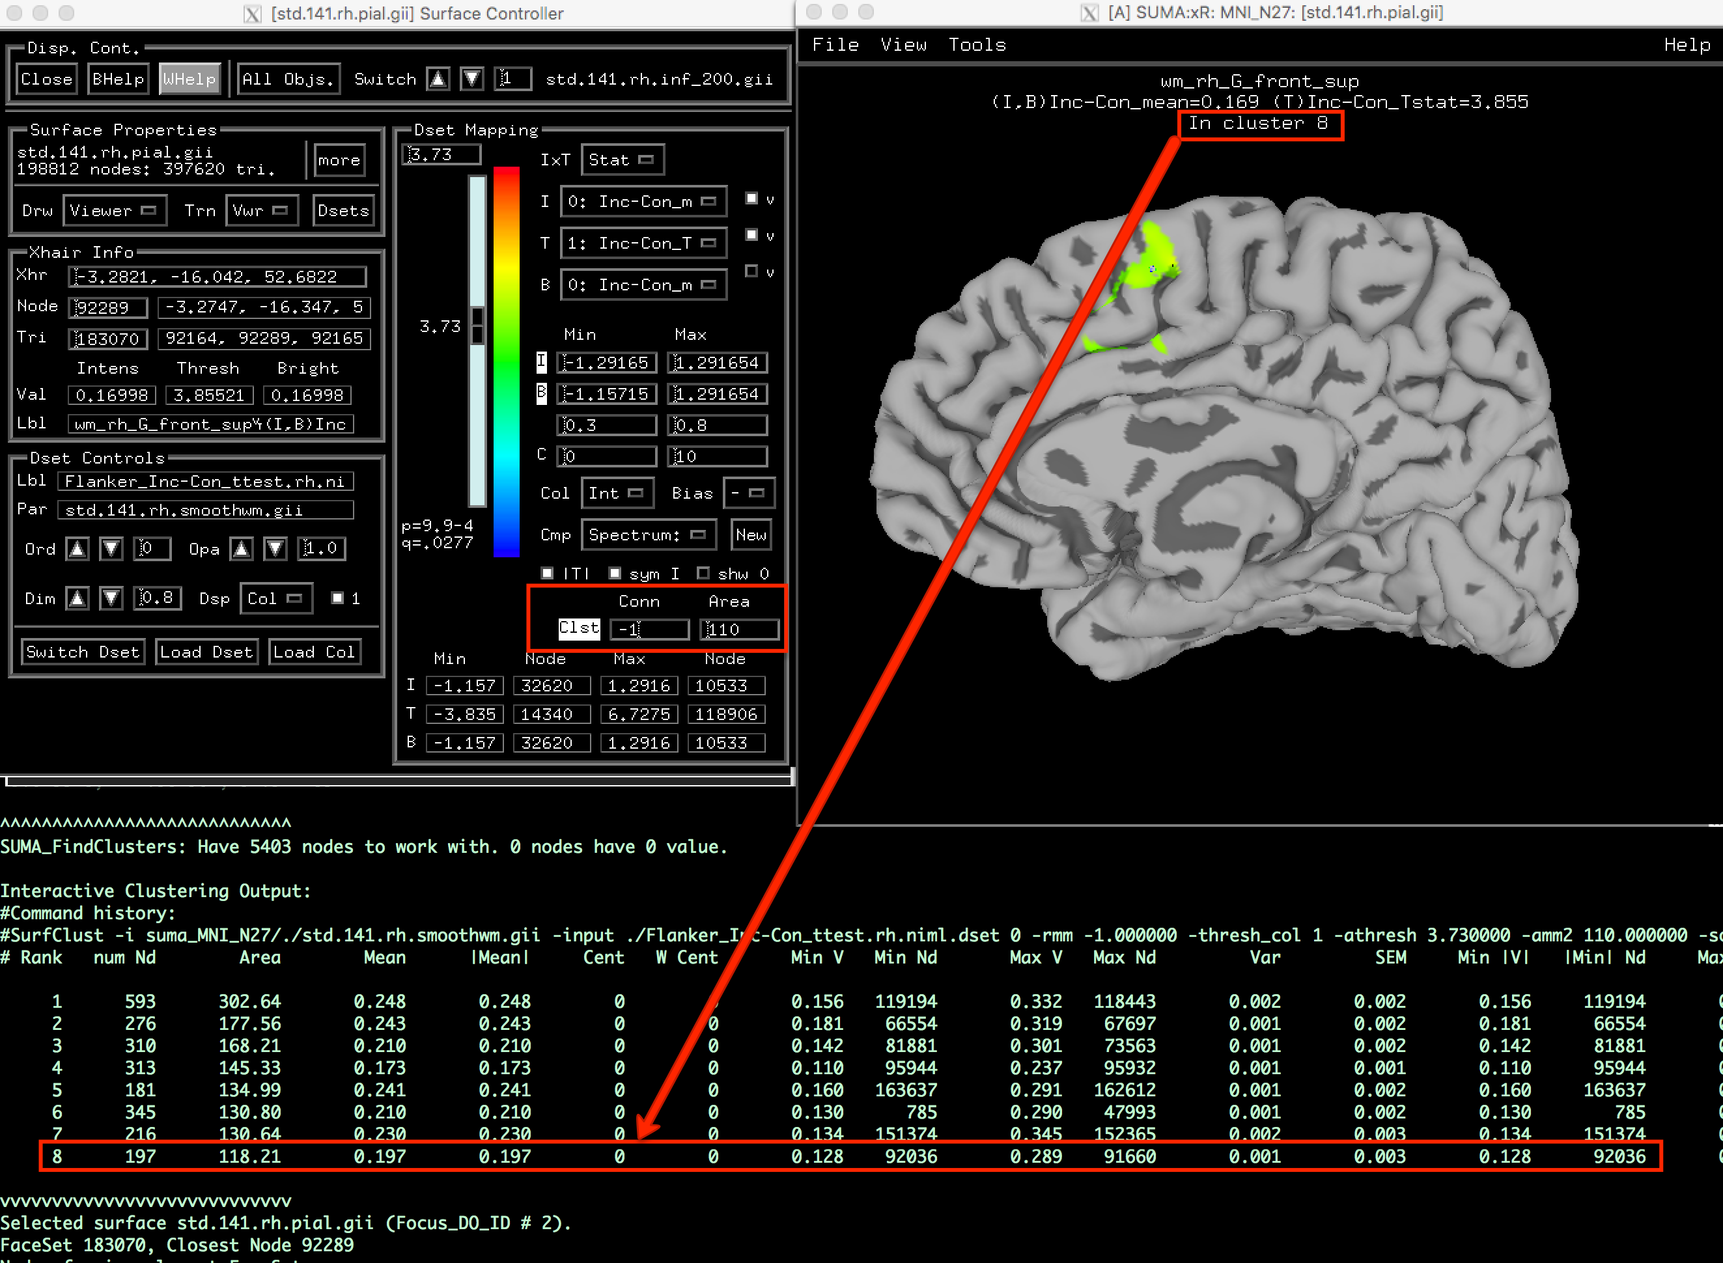The height and width of the screenshot is (1263, 1723).
Task: Click the Switch index field showing 1
Action: pos(512,79)
